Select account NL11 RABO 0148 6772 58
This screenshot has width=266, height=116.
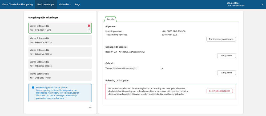60,52
